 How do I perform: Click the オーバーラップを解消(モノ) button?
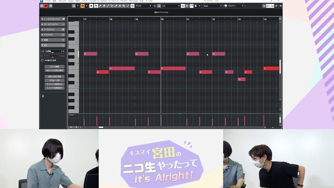(x=55, y=84)
